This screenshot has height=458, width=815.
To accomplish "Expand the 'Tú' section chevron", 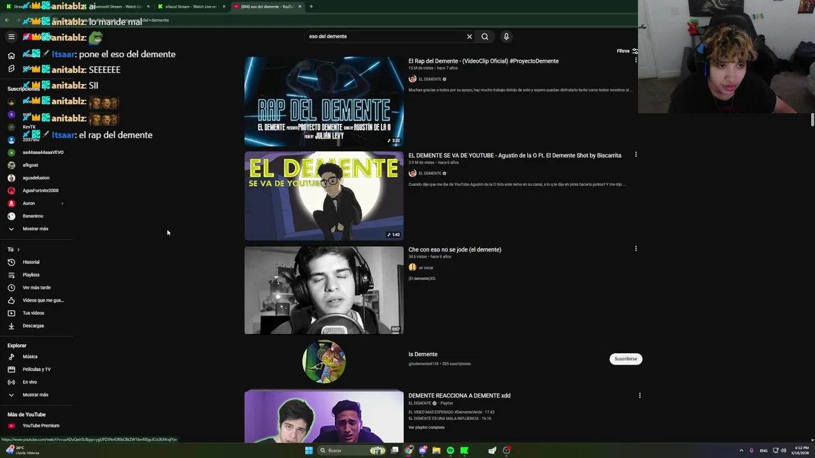I will point(18,249).
